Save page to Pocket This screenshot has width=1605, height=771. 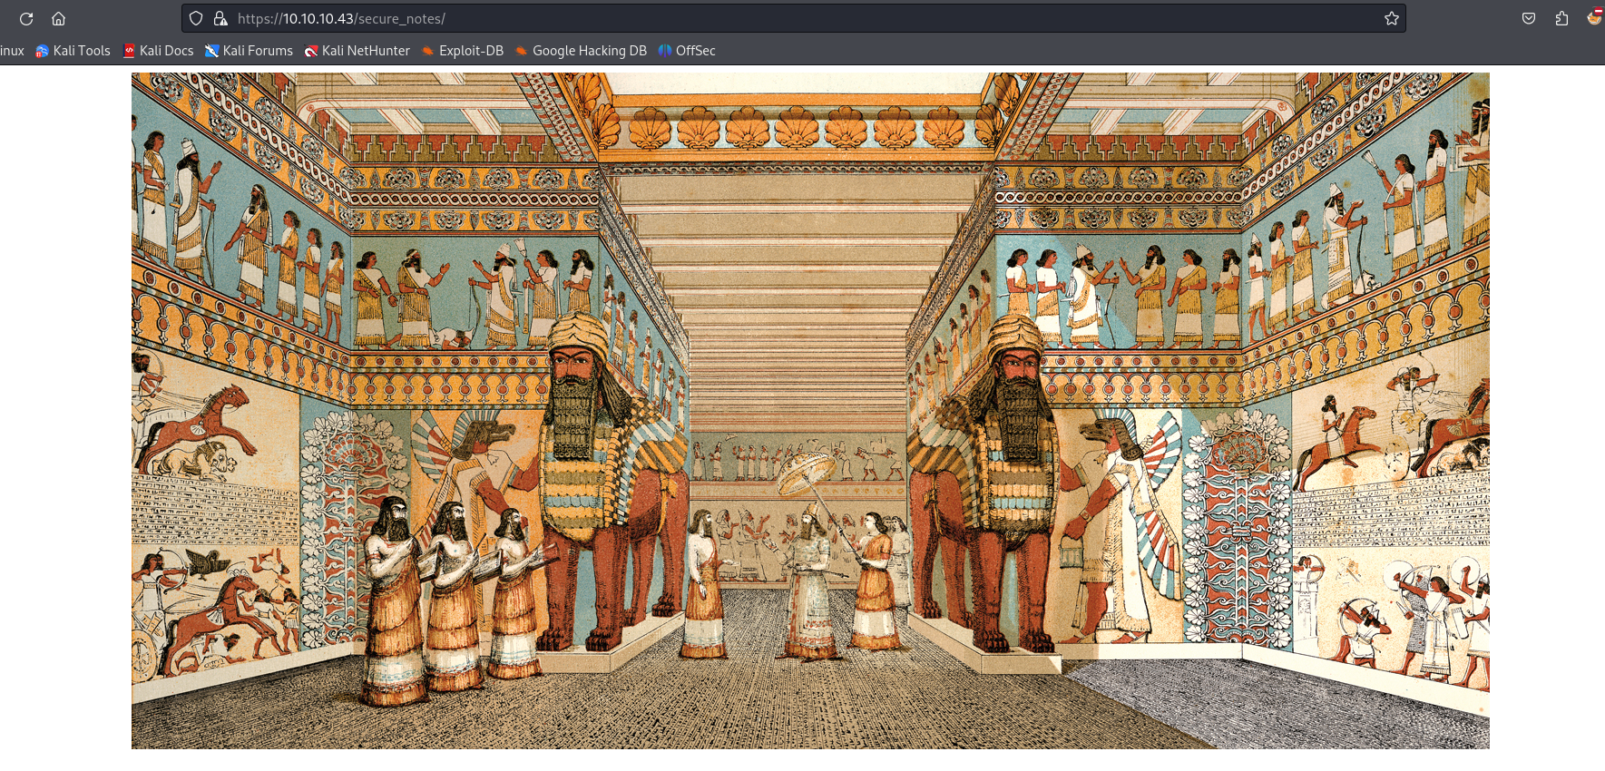pos(1529,18)
